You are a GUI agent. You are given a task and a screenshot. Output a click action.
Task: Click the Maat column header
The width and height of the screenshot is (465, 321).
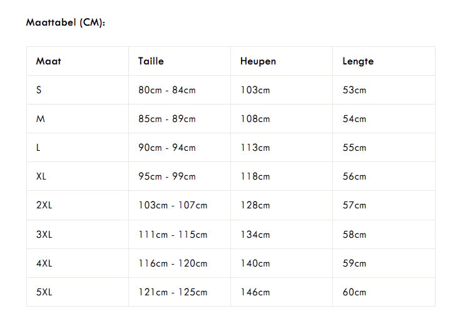48,61
